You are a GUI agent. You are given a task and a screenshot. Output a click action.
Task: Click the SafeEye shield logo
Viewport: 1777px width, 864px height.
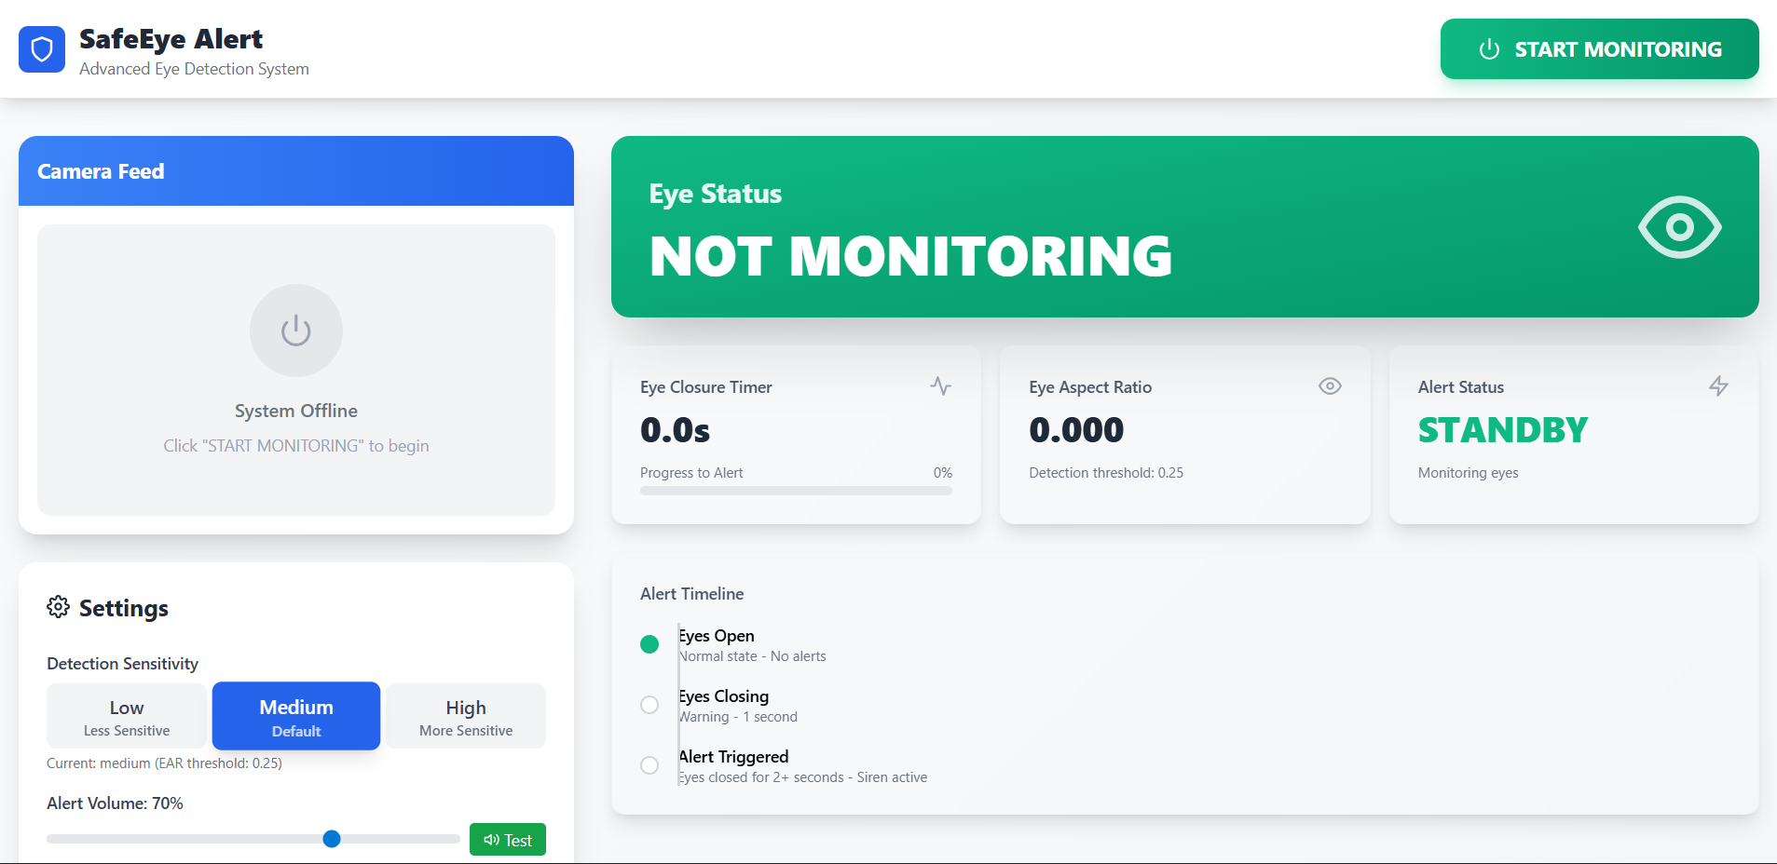click(41, 49)
